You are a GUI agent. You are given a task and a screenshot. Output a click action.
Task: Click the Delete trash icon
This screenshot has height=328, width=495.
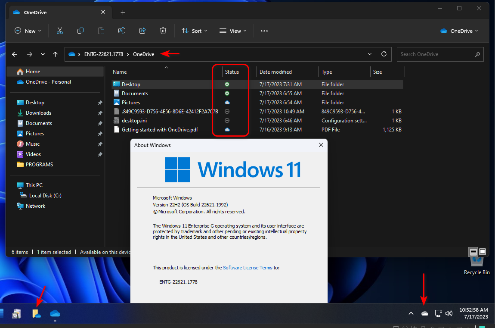tap(163, 31)
